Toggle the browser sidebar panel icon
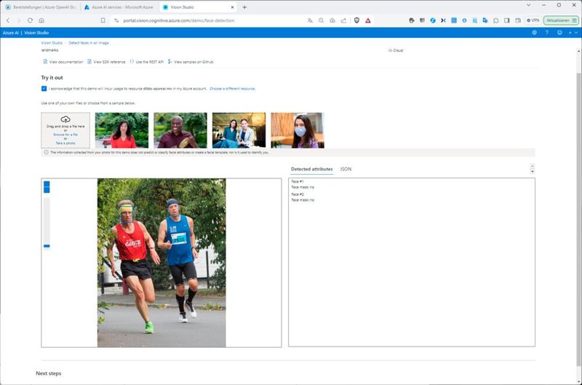 coord(506,20)
